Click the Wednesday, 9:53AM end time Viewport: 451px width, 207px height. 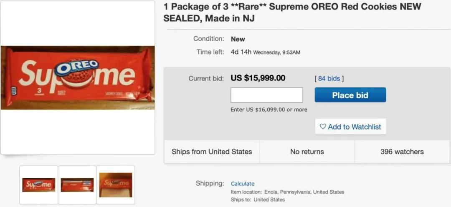(276, 52)
